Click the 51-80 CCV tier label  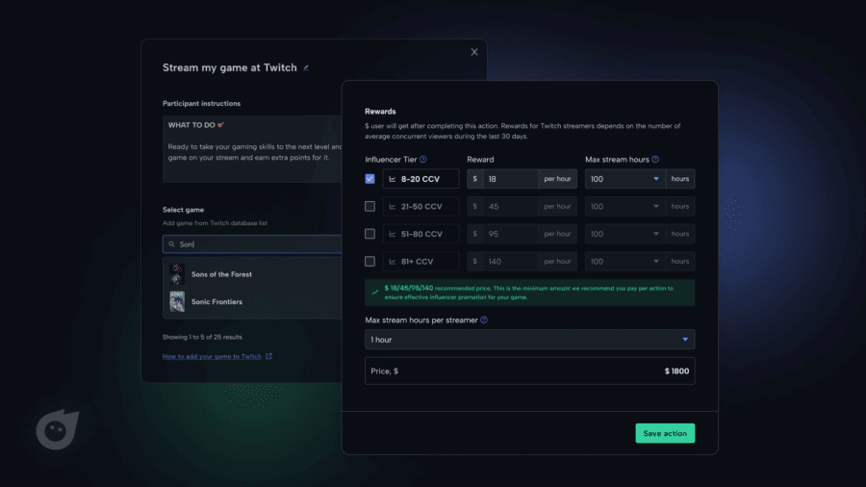[421, 234]
